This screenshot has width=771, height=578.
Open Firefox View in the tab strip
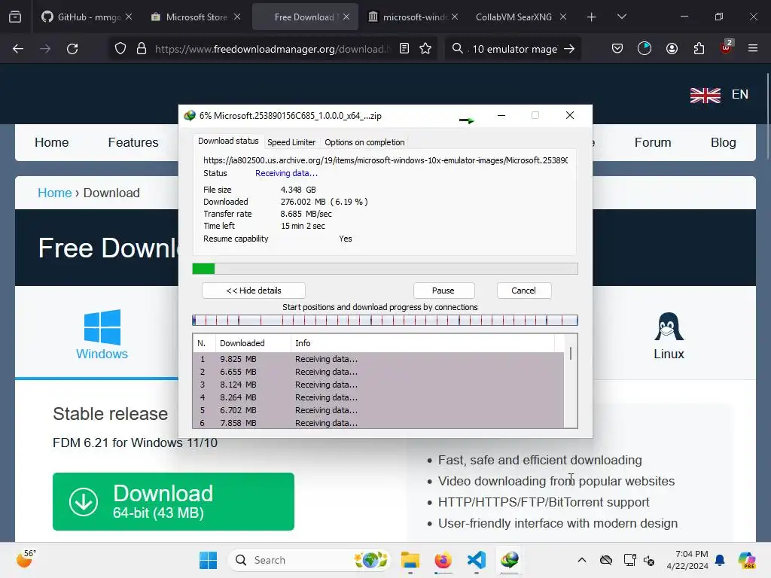click(15, 17)
